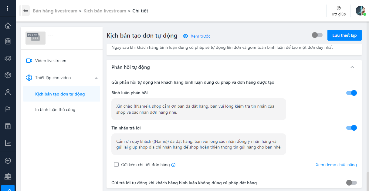
Task: Enable the switch for replies to wrong-syntax comments
Action: point(351,183)
